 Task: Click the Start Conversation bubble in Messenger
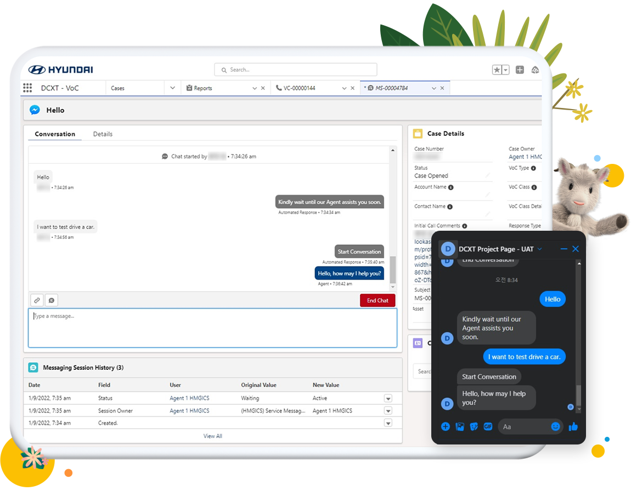[489, 377]
